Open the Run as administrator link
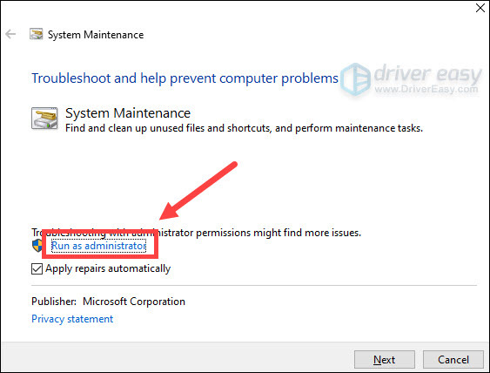Viewport: 490px width, 373px height. (98, 246)
